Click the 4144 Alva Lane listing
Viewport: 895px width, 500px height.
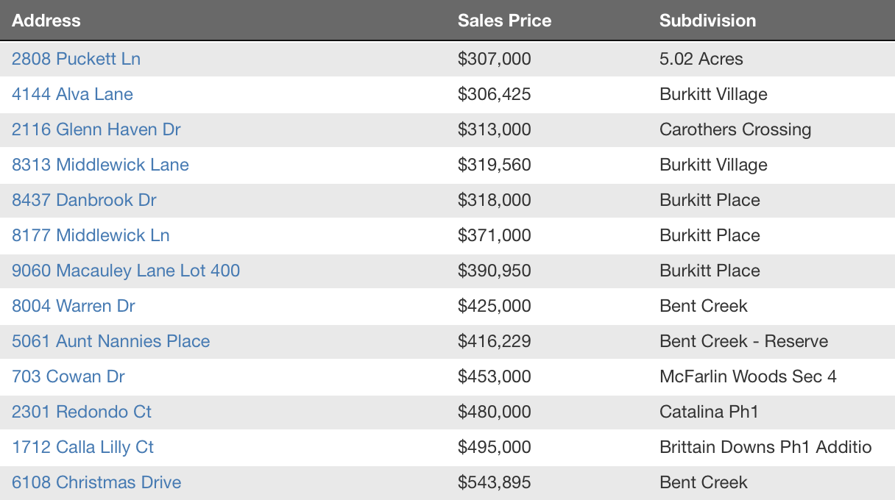pos(72,94)
